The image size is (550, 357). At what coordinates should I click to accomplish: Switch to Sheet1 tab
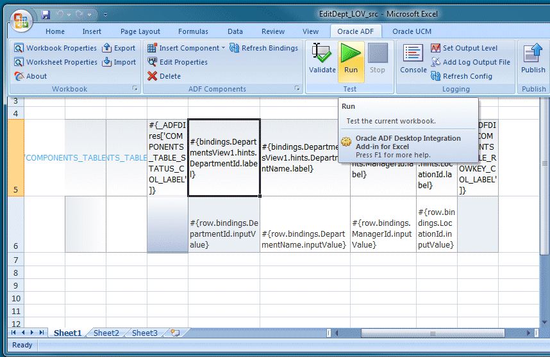coord(68,333)
